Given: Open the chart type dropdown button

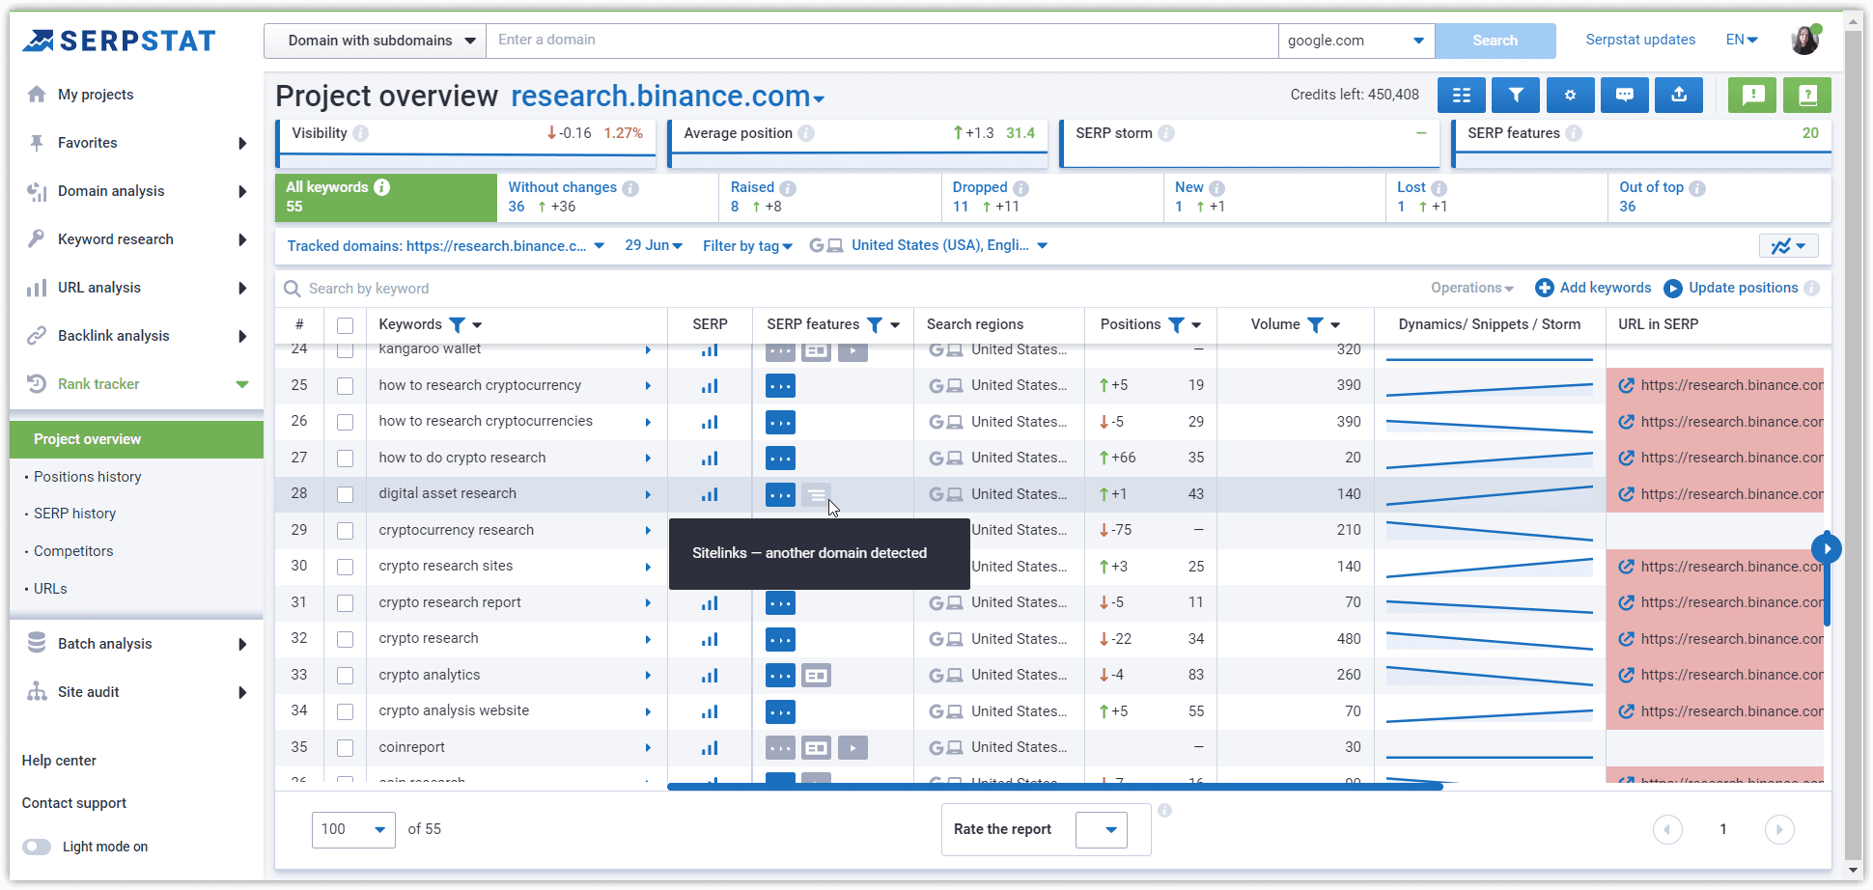Looking at the screenshot, I should pos(1789,246).
